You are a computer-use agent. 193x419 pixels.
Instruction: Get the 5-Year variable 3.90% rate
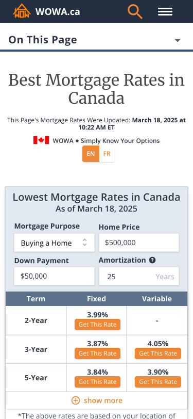point(158,382)
